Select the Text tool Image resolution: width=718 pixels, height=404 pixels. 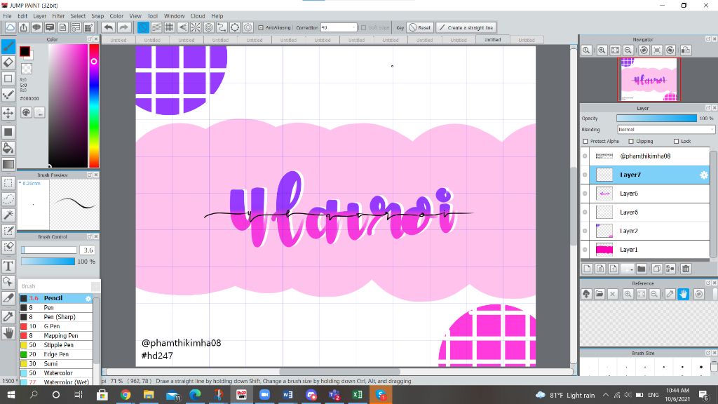8,266
